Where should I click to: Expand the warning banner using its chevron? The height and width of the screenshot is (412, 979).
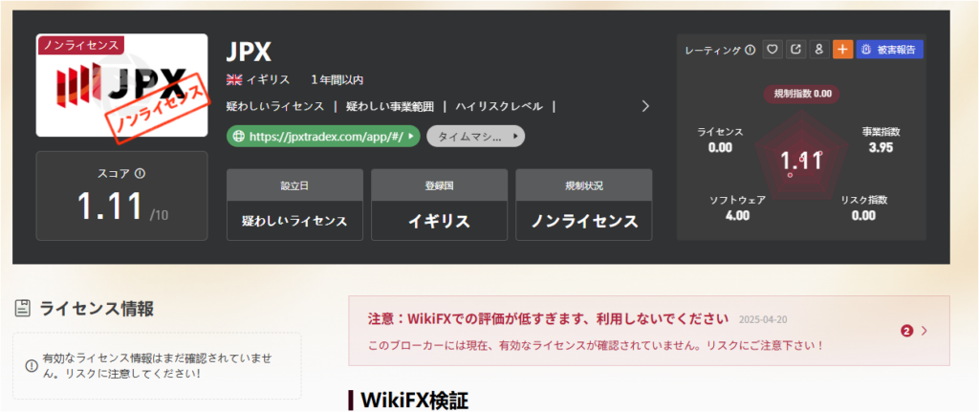click(x=925, y=331)
